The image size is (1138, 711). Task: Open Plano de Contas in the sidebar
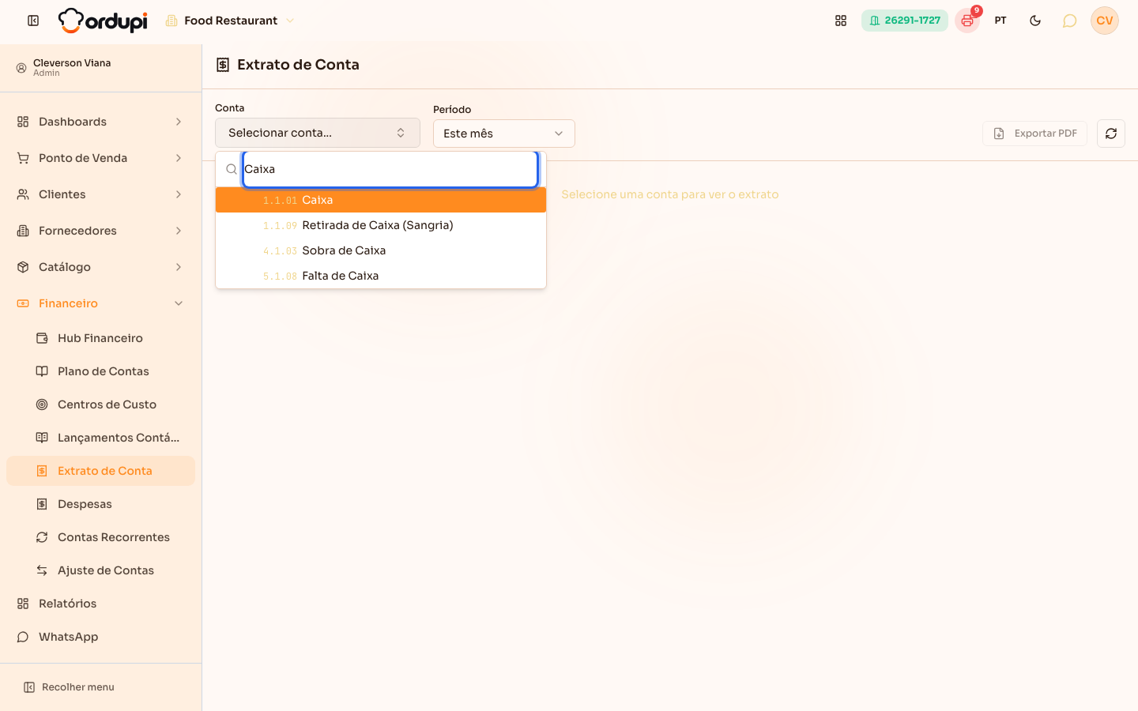point(100,371)
